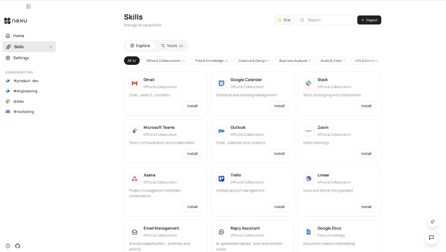Click the Zoom video meetings icon
The width and height of the screenshot is (446, 252).
(x=308, y=131)
